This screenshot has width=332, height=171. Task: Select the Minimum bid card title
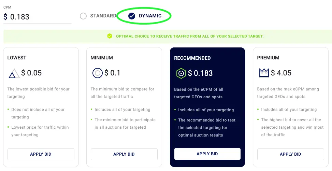pos(102,58)
